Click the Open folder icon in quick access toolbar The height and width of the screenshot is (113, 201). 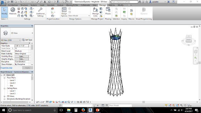pos(8,2)
